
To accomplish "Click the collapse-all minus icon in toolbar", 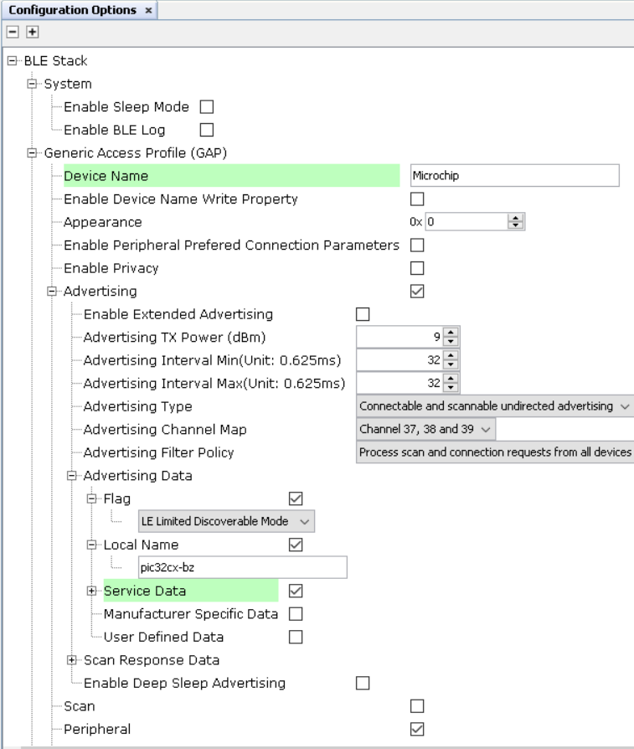I will point(13,32).
